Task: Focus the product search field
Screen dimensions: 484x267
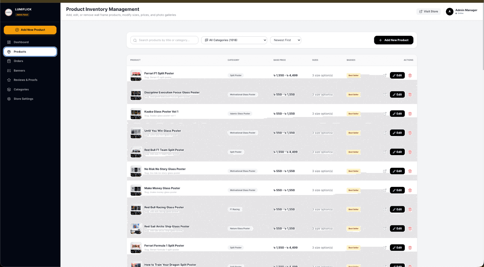Action: (164, 40)
